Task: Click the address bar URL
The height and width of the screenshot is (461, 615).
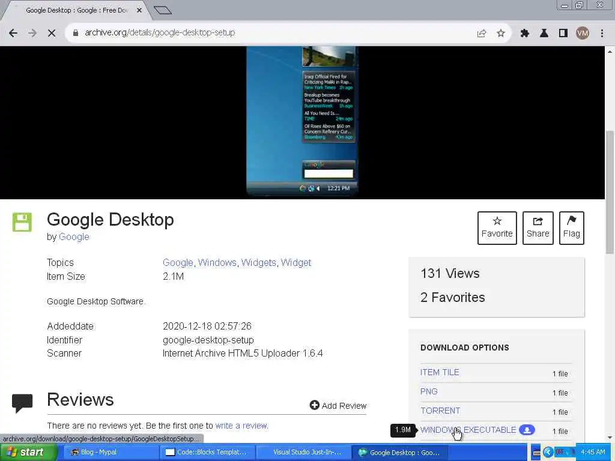Action: 160,32
